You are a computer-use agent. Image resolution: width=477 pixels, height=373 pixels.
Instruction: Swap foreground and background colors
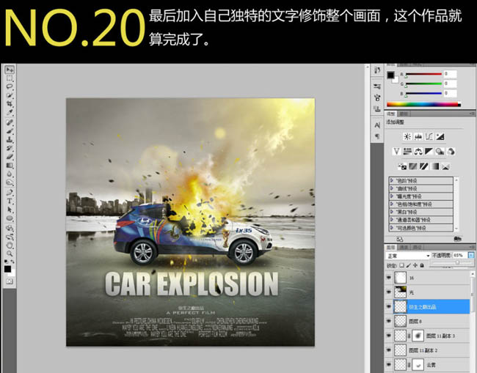(x=12, y=261)
